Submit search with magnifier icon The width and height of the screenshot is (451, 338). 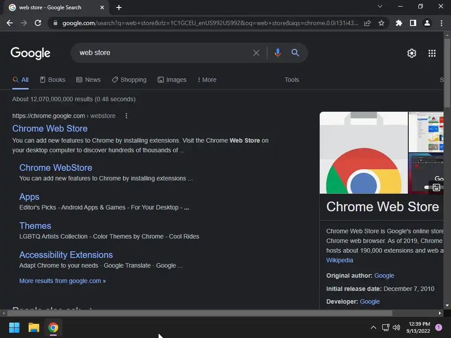[x=295, y=53]
